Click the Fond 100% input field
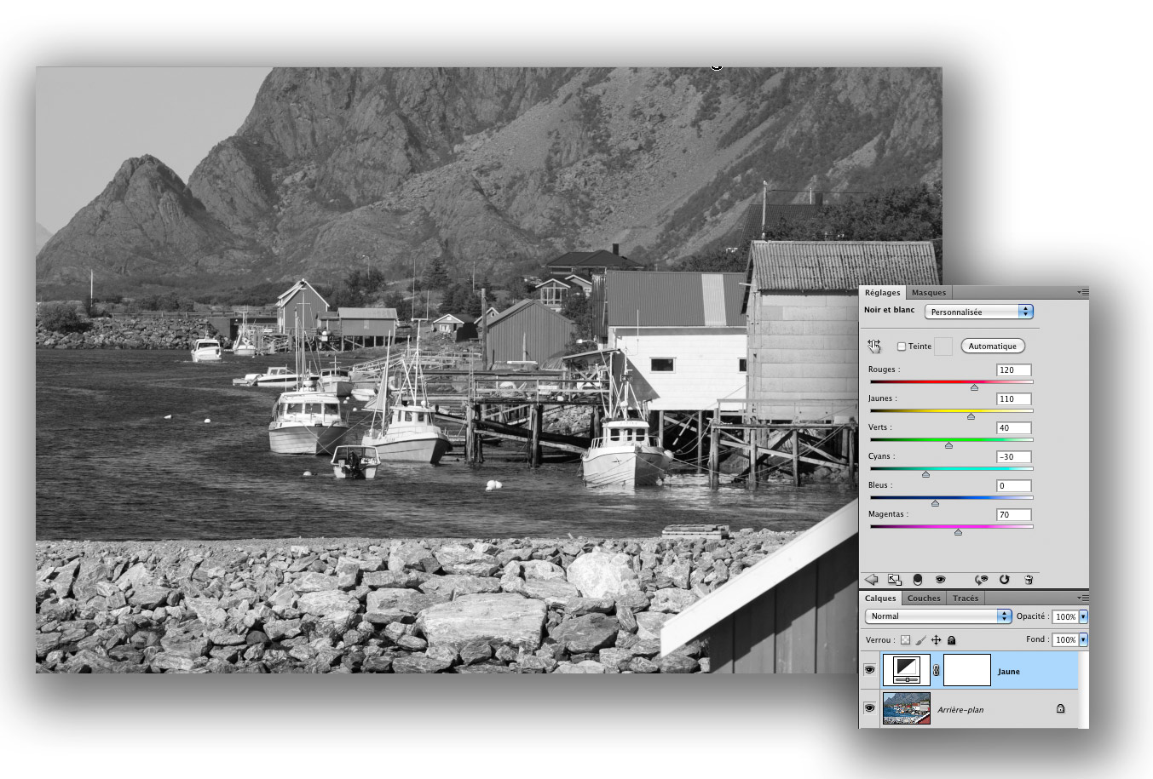The width and height of the screenshot is (1153, 779). point(1065,639)
